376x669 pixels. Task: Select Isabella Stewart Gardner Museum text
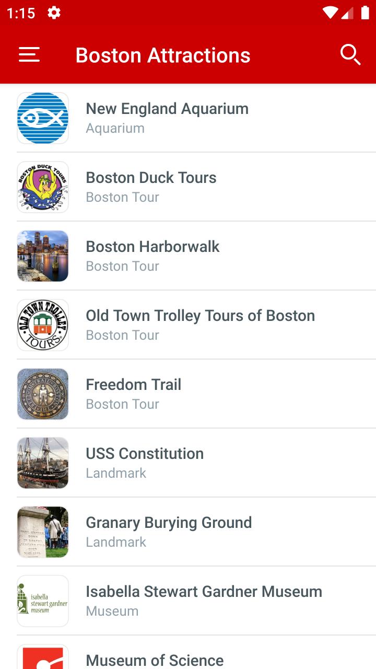[x=204, y=592]
